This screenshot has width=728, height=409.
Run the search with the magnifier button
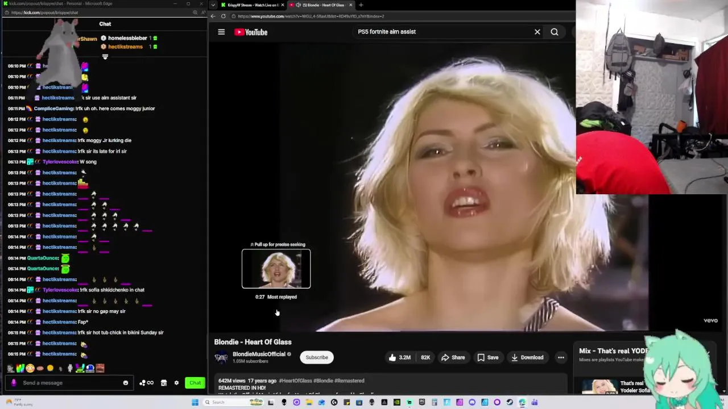point(555,32)
